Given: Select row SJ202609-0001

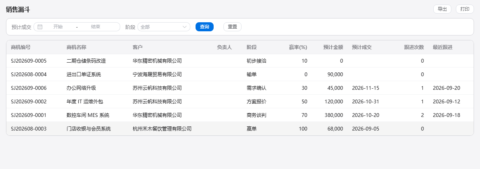Looking at the screenshot, I should click(240, 115).
